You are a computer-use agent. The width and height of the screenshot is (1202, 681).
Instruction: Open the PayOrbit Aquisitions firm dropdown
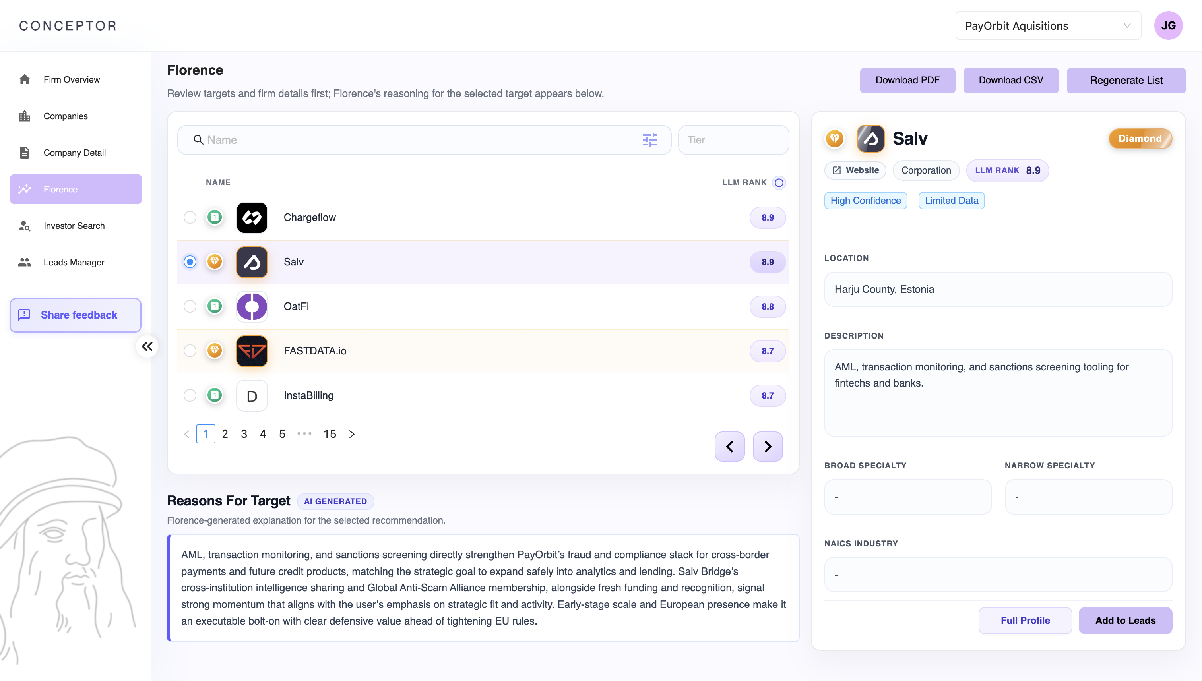pyautogui.click(x=1048, y=26)
